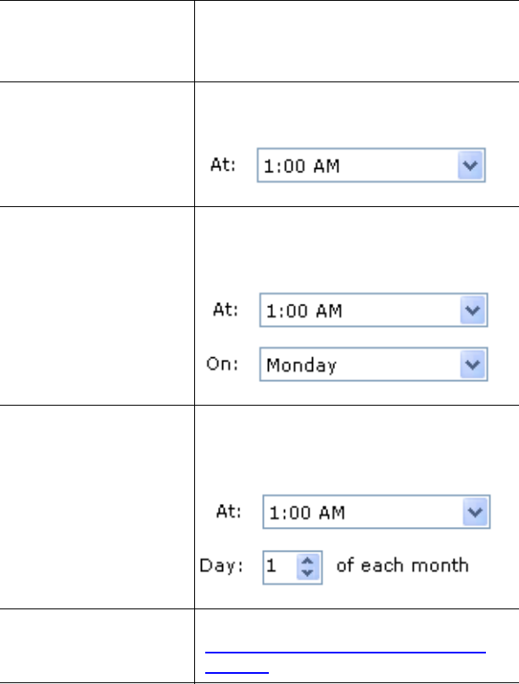Increase Day value using the up arrow
This screenshot has height=684, width=519.
click(307, 561)
